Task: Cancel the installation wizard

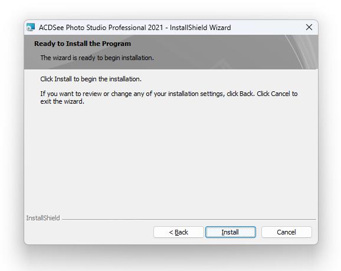Action: tap(287, 232)
